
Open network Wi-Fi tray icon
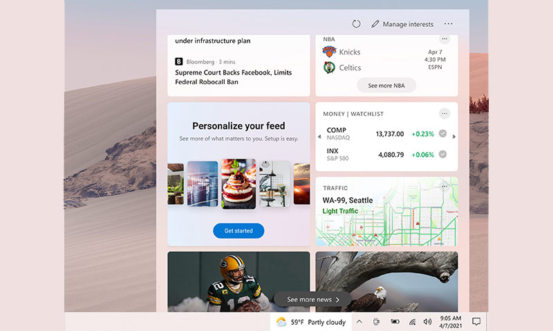tap(412, 322)
